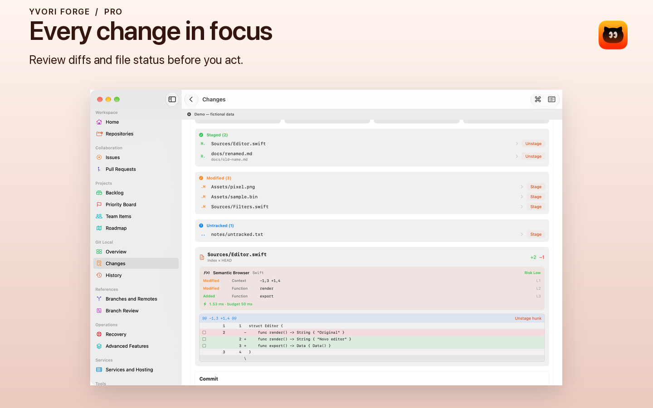Expand the Sources/Filters.swift row chevron
This screenshot has width=653, height=408.
pyautogui.click(x=521, y=207)
